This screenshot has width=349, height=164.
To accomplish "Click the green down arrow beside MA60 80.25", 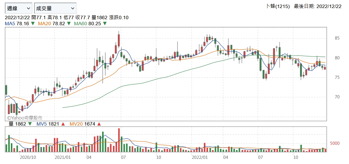I will click(105, 24).
